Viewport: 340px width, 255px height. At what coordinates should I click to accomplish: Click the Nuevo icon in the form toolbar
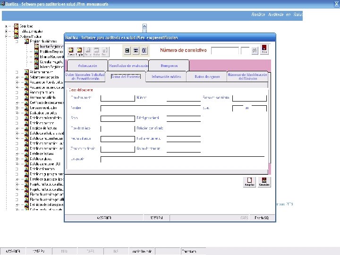pyautogui.click(x=71, y=51)
